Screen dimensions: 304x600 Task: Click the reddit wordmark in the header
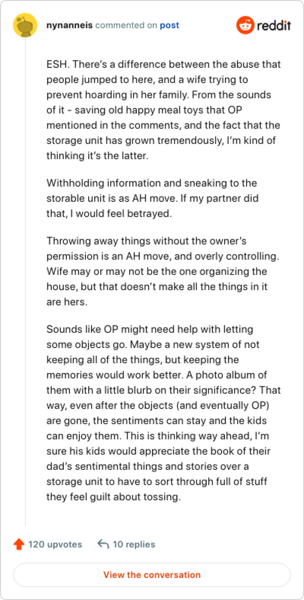(x=274, y=25)
